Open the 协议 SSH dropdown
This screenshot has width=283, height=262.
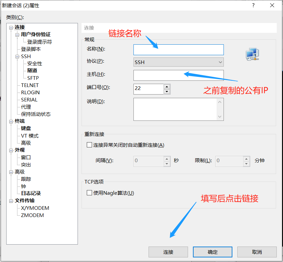178,62
